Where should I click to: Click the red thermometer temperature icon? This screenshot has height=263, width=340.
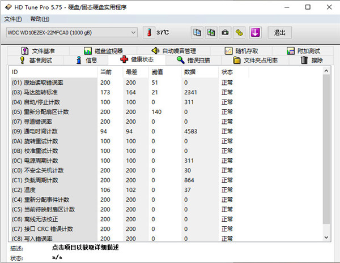click(x=149, y=32)
